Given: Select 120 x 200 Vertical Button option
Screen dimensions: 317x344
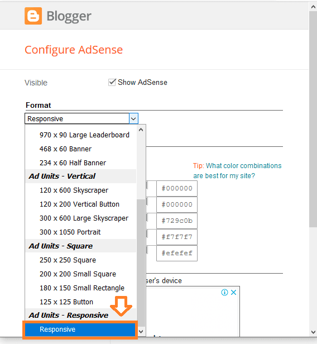Looking at the screenshot, I should click(x=81, y=204).
